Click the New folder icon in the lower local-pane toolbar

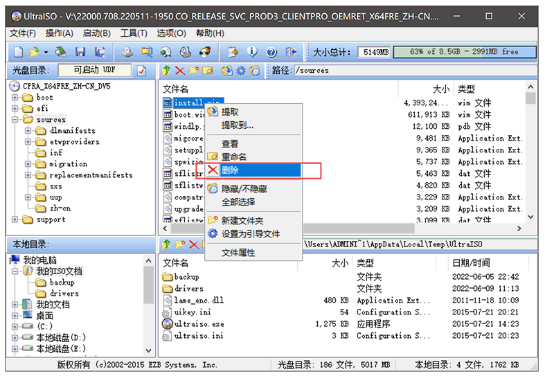(x=180, y=244)
